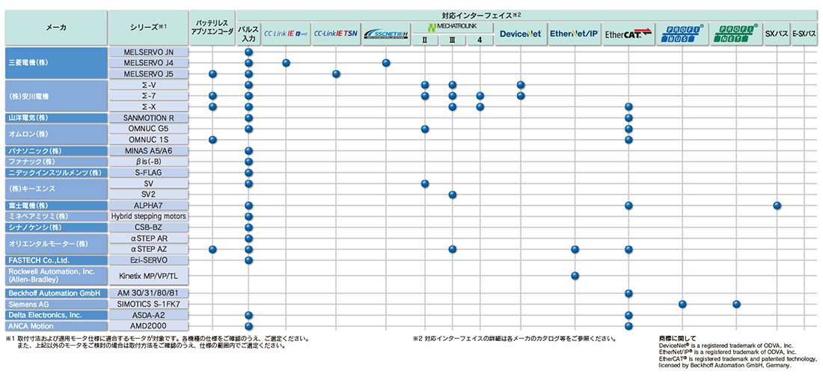Click OMNUC 1S dot under バッテリレスアブソエンコーダ
823x377 pixels.
click(212, 140)
